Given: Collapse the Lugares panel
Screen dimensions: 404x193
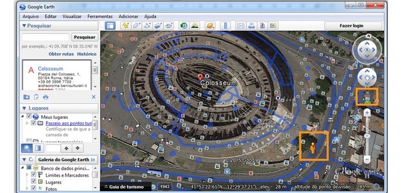Looking at the screenshot, I should pyautogui.click(x=24, y=108).
